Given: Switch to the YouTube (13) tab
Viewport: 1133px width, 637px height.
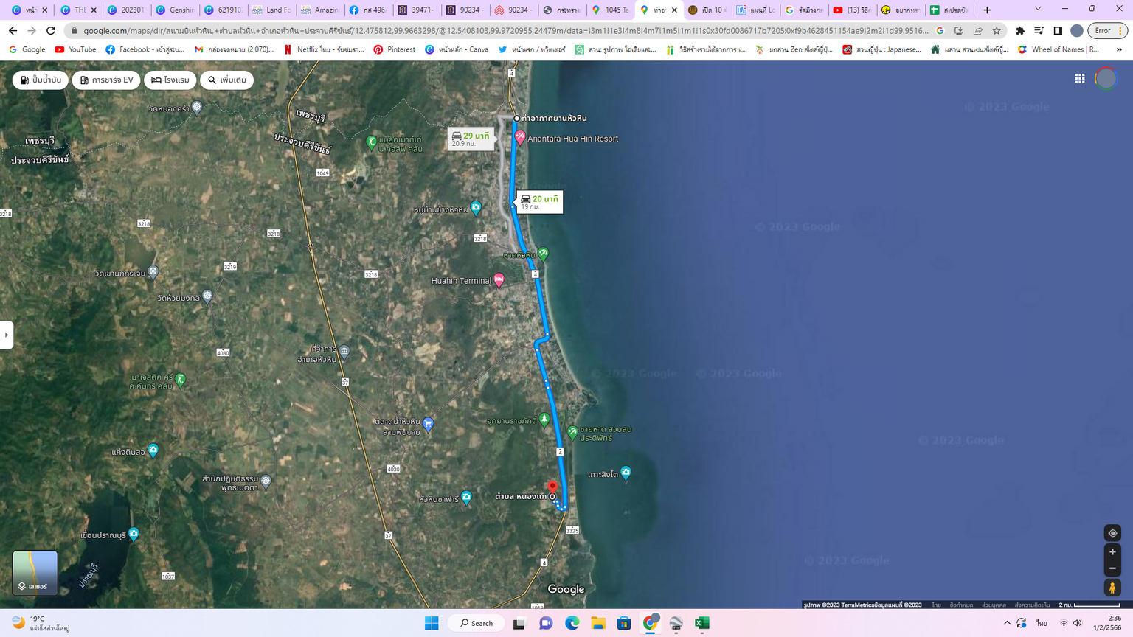Looking at the screenshot, I should (852, 10).
